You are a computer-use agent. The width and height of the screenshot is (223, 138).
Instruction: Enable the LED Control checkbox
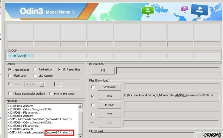35,75
